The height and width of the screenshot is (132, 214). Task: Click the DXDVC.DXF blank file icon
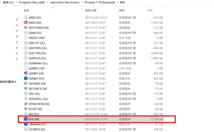tap(26, 38)
